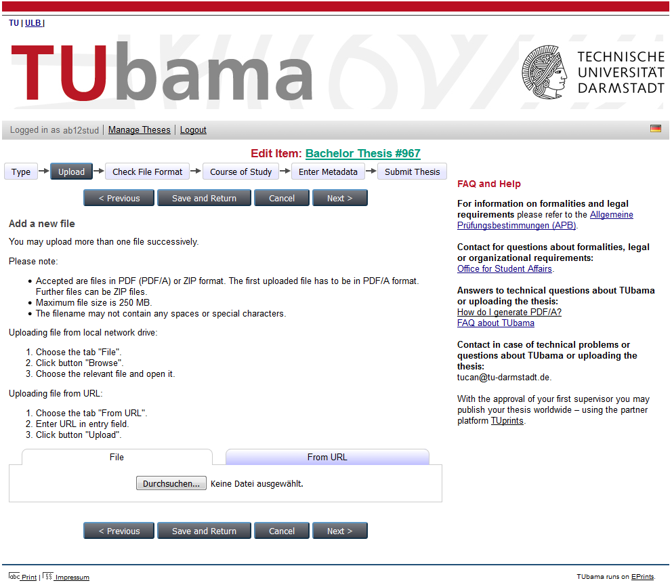
Task: Click the top Previous button
Action: click(119, 198)
